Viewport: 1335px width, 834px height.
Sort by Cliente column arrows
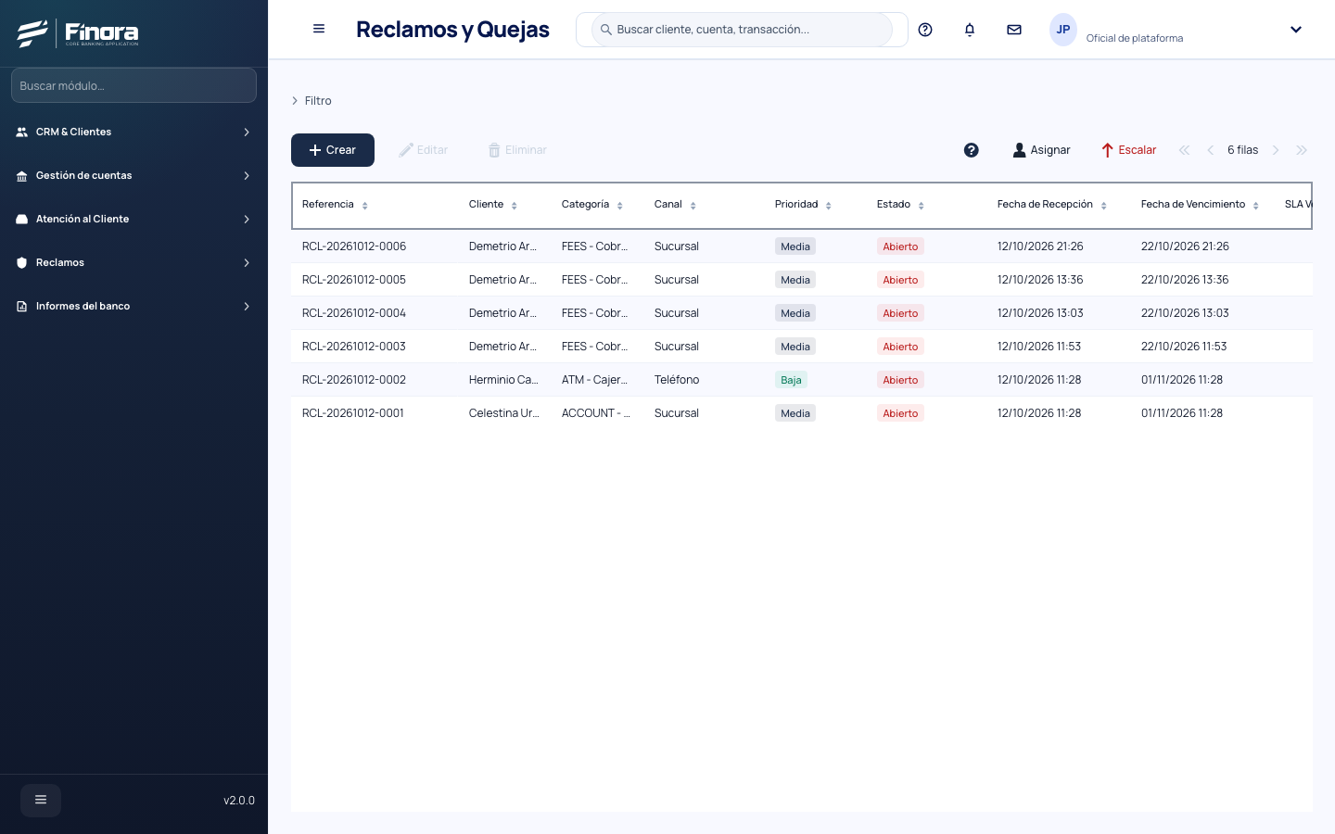[515, 206]
